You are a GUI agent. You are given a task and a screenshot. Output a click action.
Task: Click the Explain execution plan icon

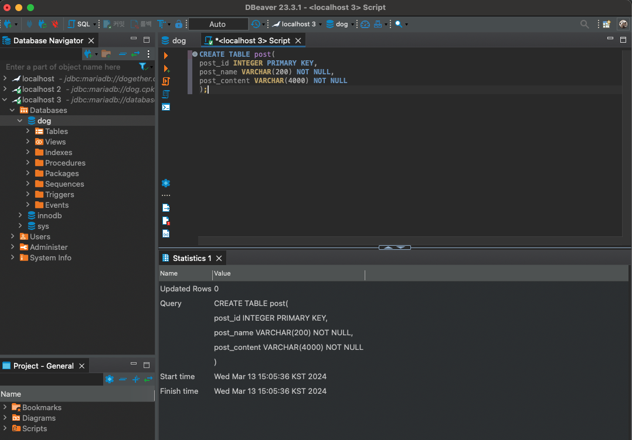click(166, 94)
